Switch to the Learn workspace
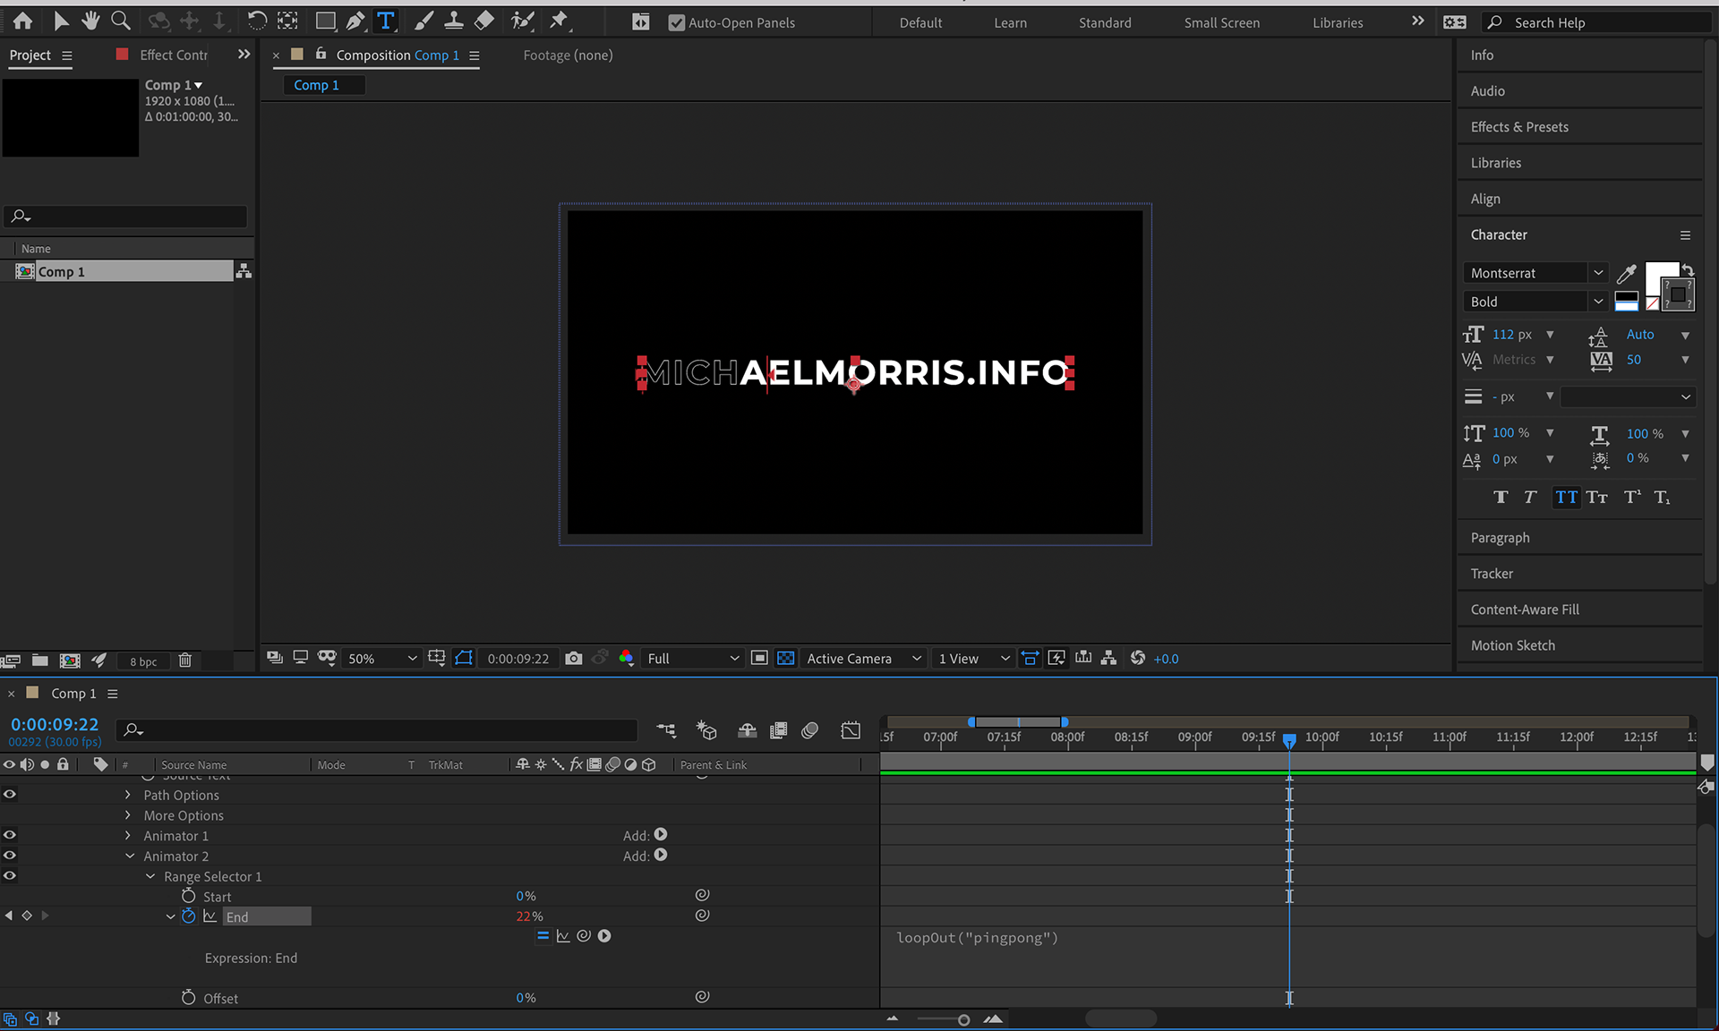Viewport: 1719px width, 1031px height. 1010,23
